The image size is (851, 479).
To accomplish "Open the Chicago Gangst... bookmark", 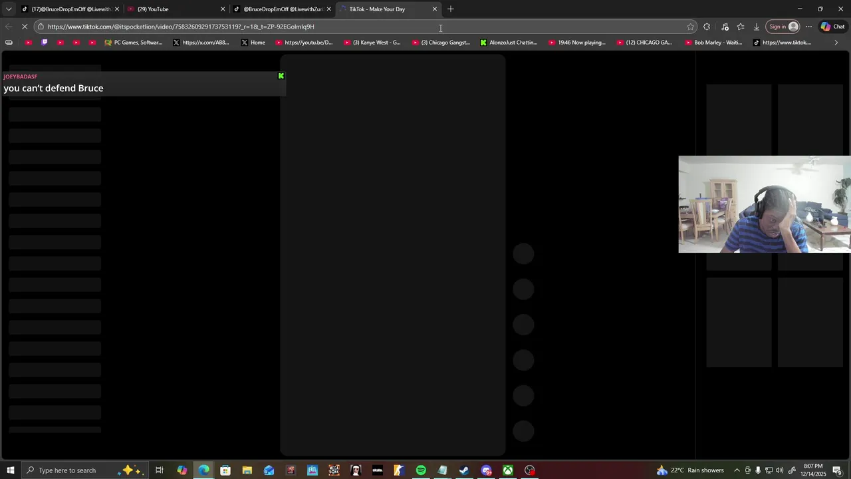I will click(441, 43).
